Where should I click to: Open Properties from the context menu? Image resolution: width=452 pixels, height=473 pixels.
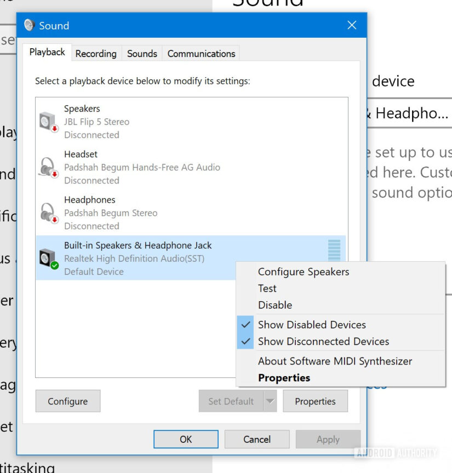coord(284,377)
